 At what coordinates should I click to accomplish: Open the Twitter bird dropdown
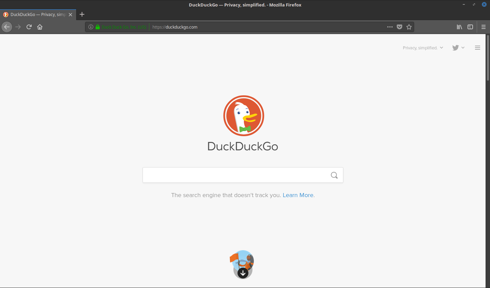[458, 48]
